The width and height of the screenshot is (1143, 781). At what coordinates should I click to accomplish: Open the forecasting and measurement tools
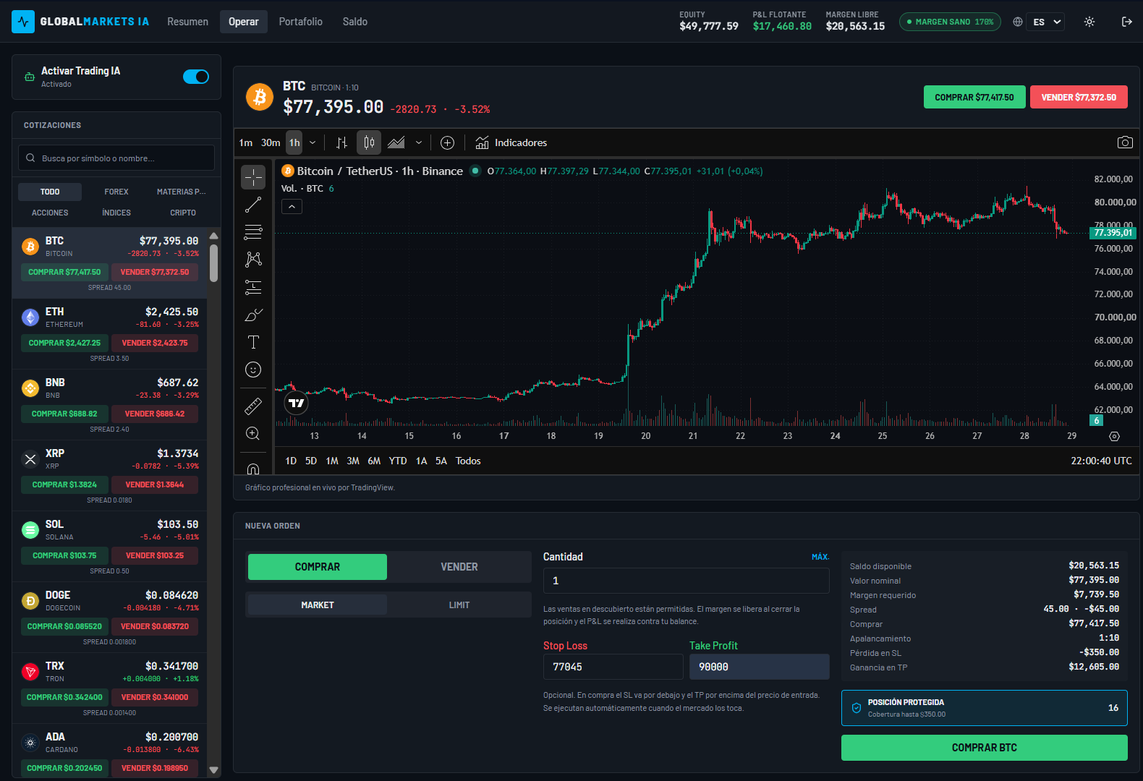coord(253,287)
